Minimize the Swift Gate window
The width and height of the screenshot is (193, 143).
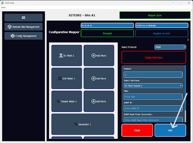click(x=173, y=3)
